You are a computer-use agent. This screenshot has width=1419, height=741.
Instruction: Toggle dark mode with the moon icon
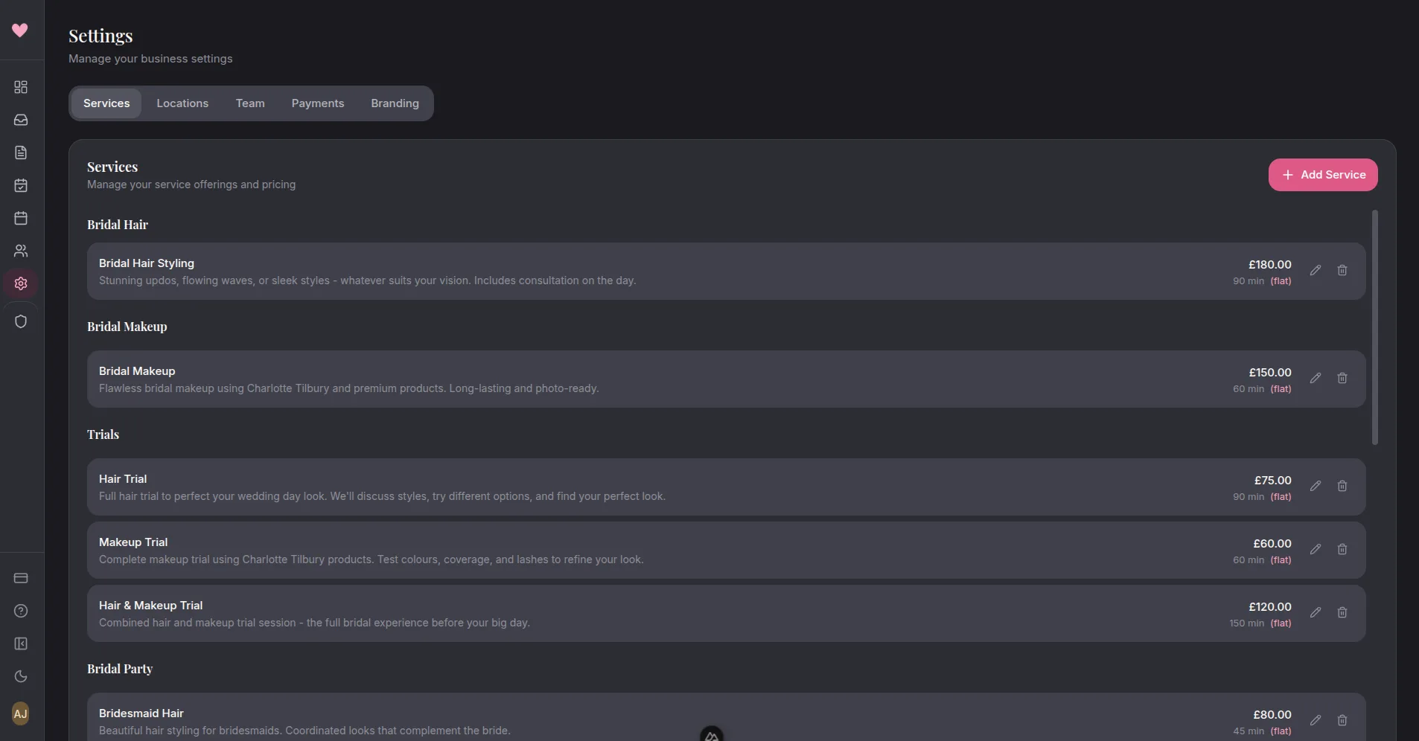(x=21, y=676)
